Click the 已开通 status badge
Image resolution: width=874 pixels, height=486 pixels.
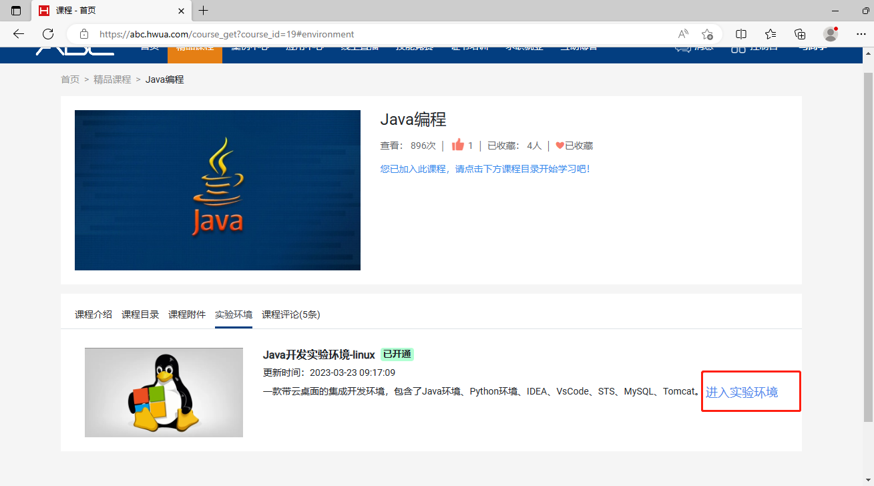397,354
